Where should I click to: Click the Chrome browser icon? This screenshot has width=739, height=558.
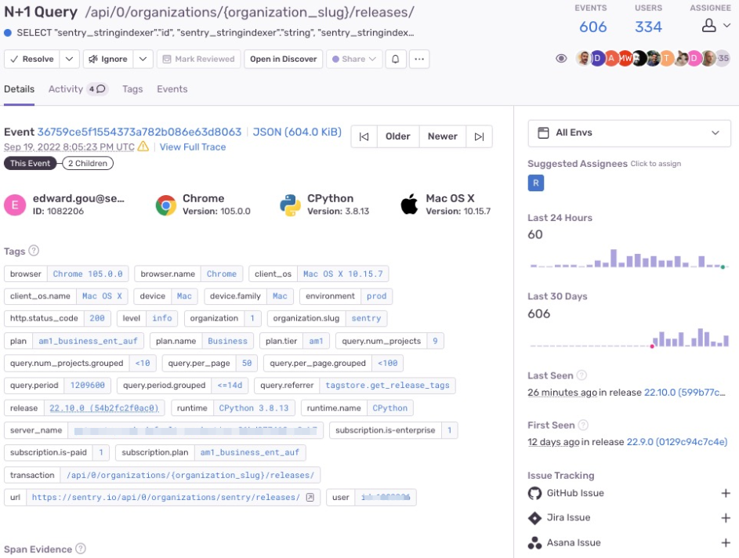pos(166,205)
